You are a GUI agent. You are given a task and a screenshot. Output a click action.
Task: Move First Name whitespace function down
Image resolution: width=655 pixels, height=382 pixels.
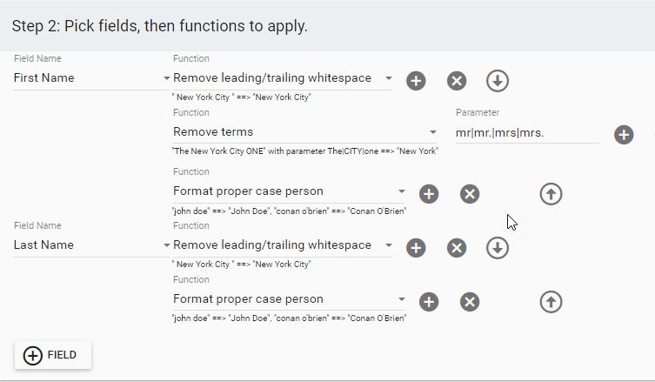point(497,81)
